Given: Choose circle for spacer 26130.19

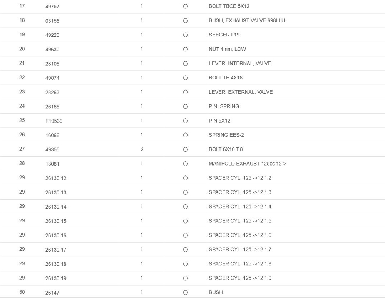Looking at the screenshot, I should point(186,278).
